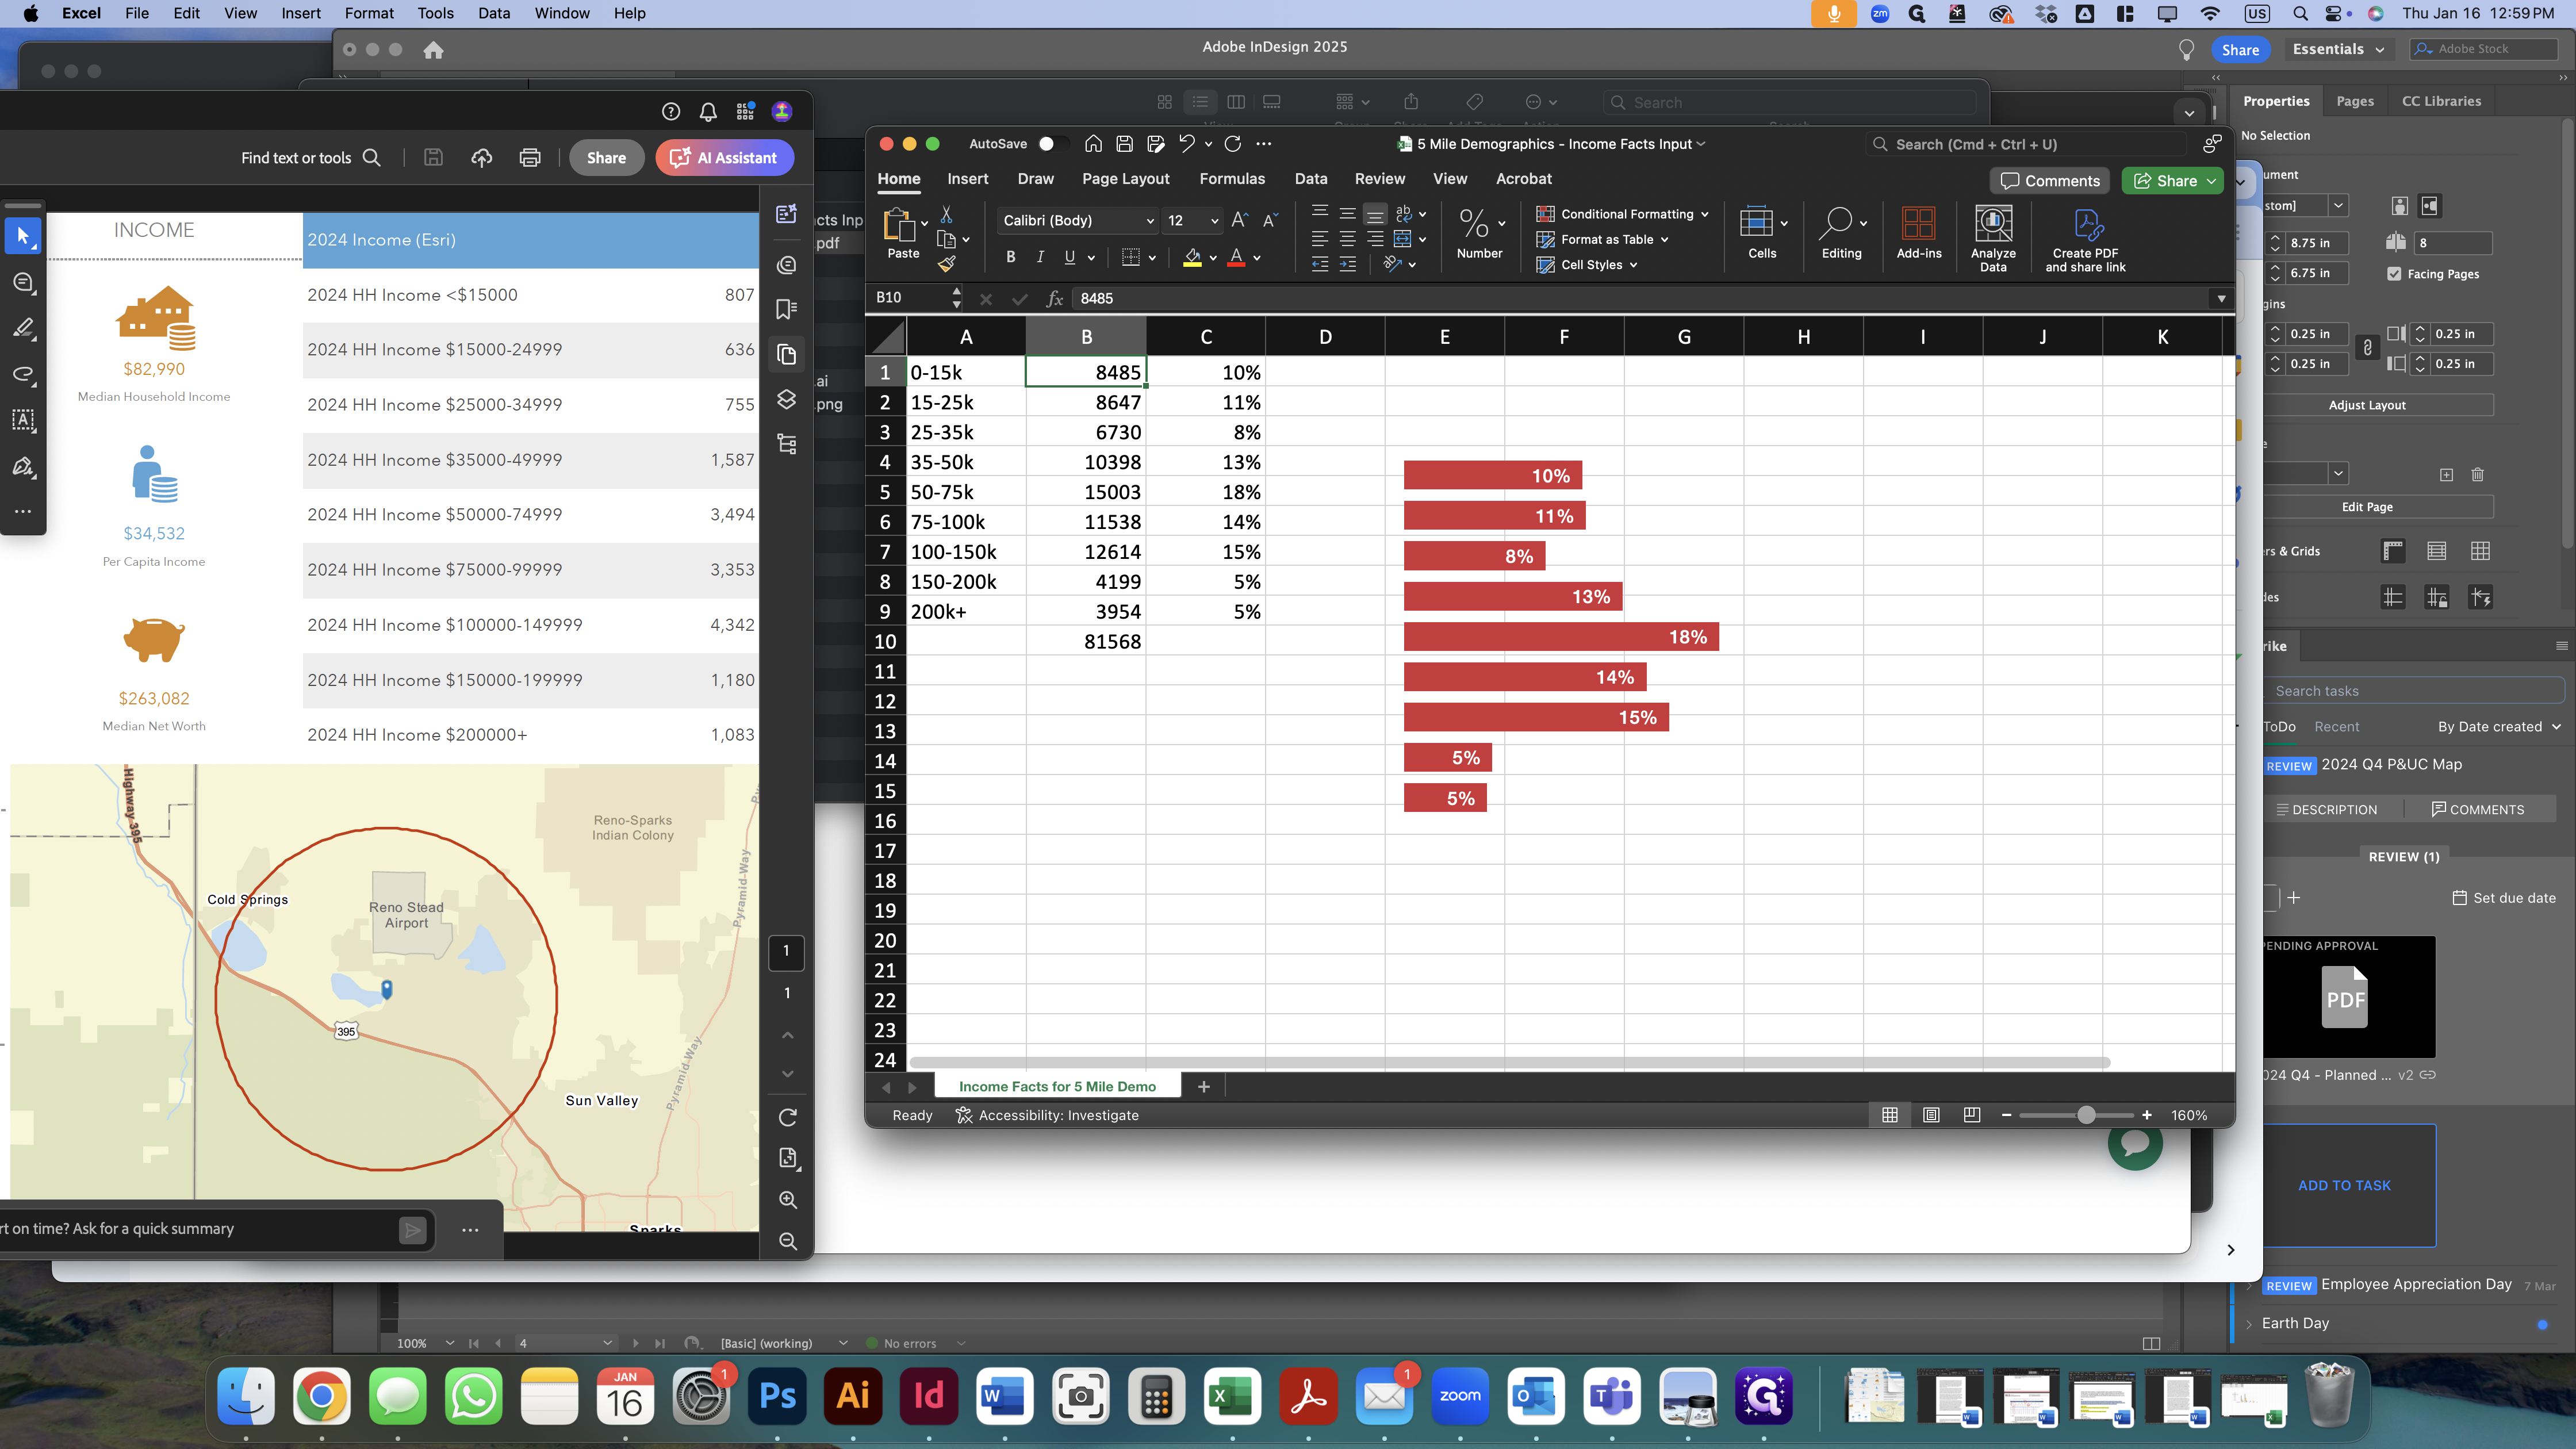Click the zoom in magnifier in Acrobat
Viewport: 2576px width, 1449px height.
click(788, 1200)
